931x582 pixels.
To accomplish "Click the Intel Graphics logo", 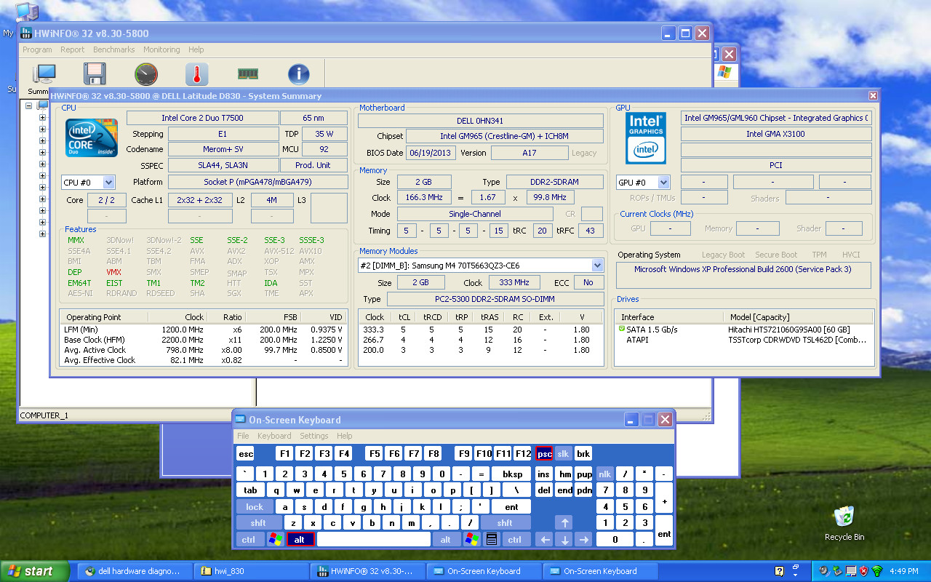I will click(646, 137).
